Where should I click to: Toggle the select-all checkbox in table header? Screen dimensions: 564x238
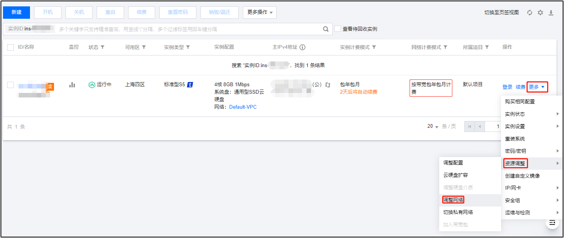(x=10, y=47)
